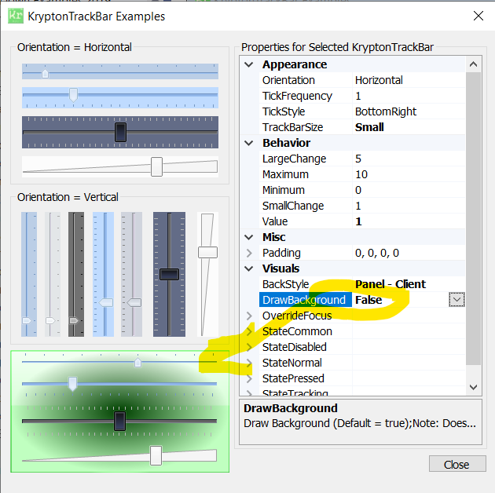Click the Close button
The height and width of the screenshot is (493, 495).
pos(457,464)
